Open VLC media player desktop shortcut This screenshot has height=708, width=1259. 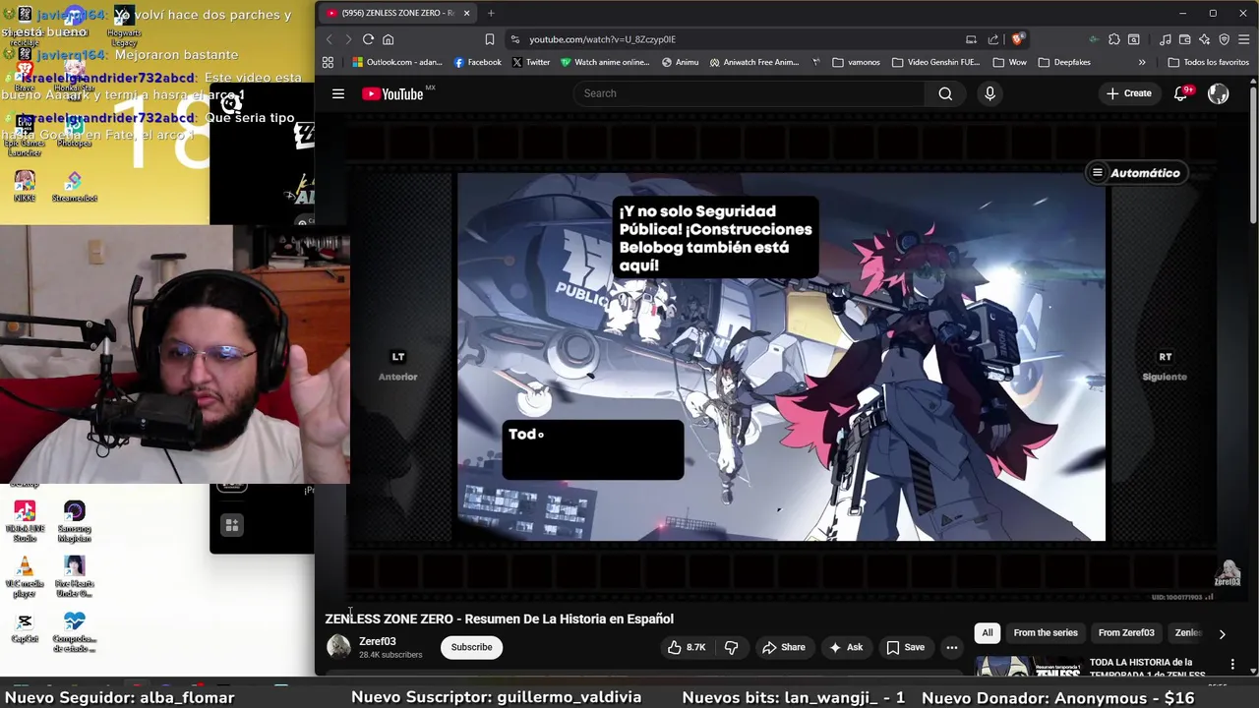[25, 577]
